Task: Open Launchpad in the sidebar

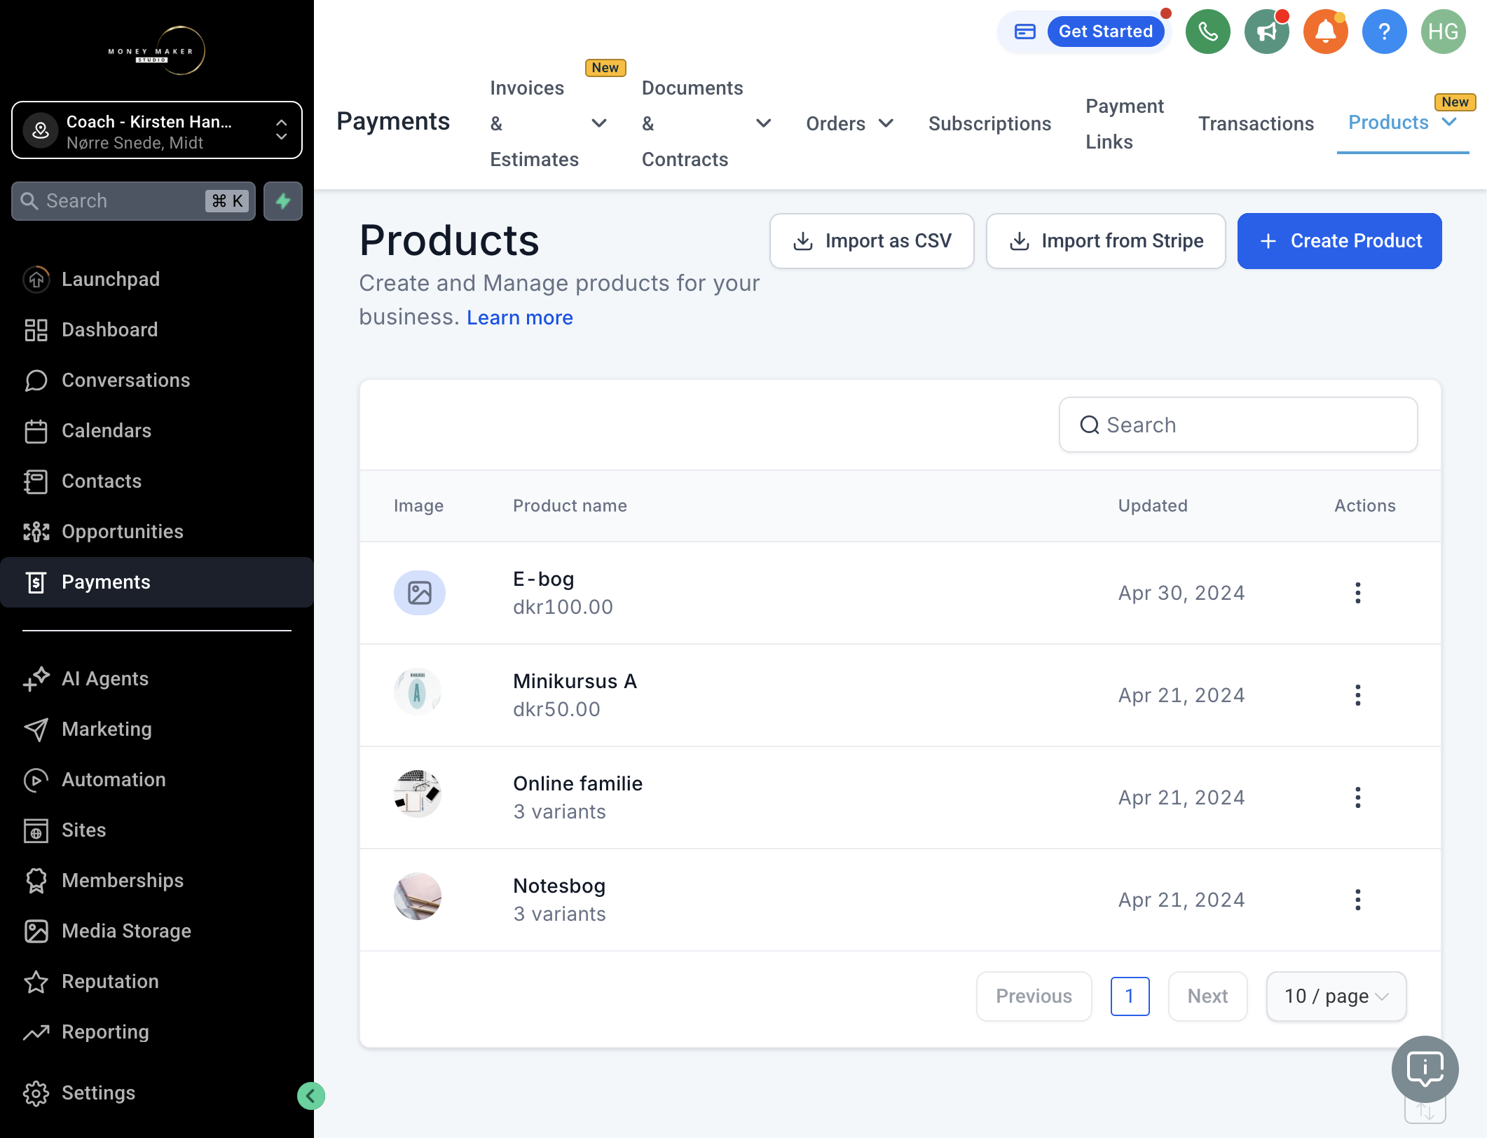Action: click(x=157, y=279)
